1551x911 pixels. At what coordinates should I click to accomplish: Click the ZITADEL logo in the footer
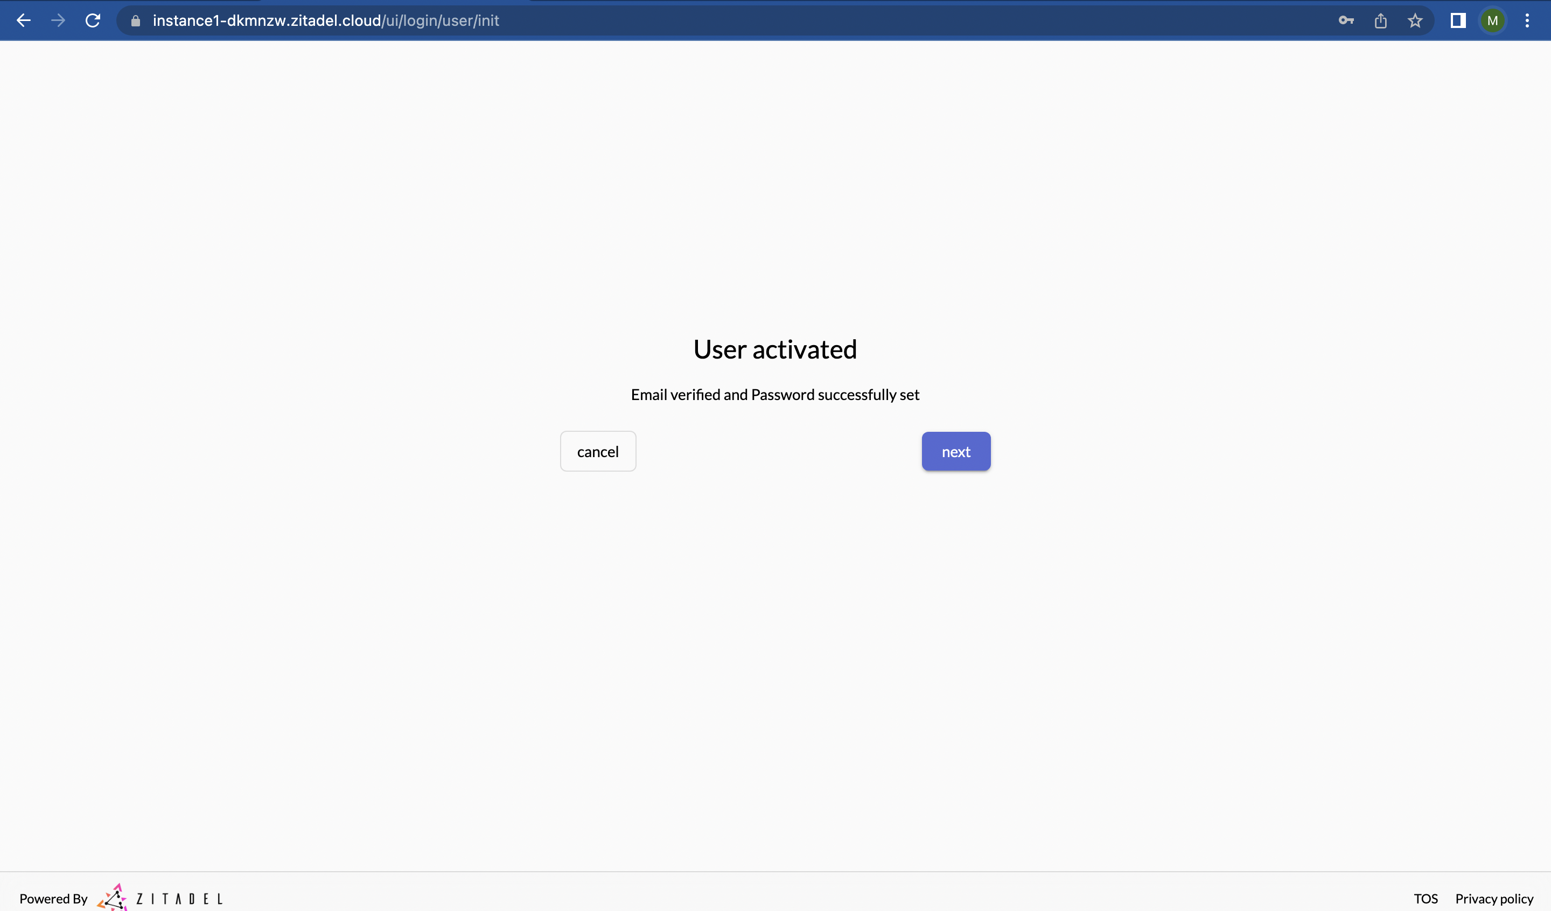113,898
